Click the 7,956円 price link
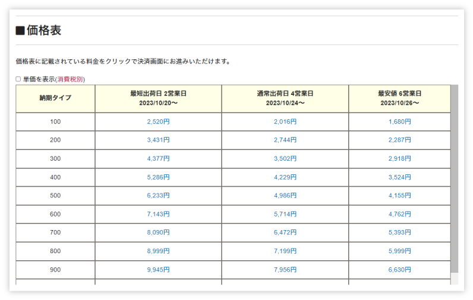The height and width of the screenshot is (300, 473). (285, 270)
